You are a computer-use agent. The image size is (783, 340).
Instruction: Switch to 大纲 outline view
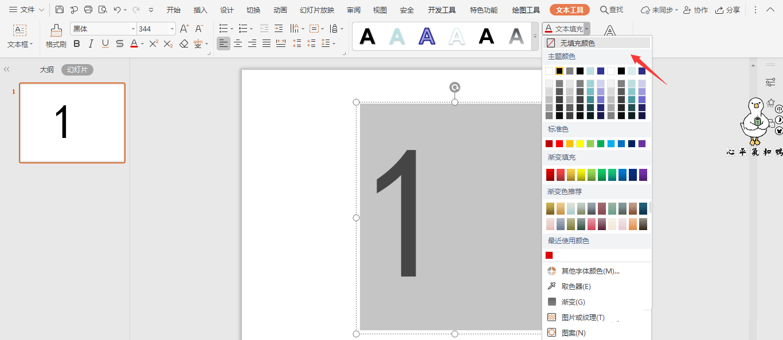coord(47,70)
